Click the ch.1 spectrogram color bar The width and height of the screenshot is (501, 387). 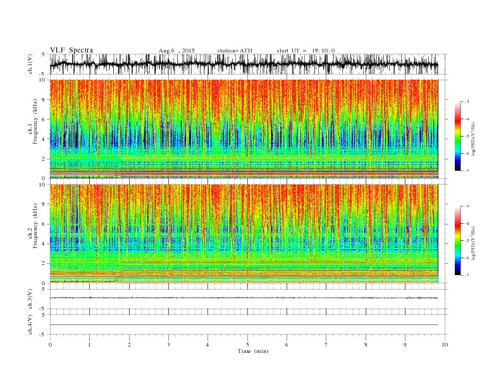[x=457, y=137]
